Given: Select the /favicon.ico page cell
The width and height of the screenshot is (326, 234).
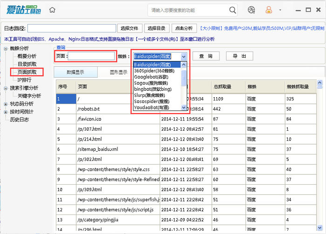Looking at the screenshot, I should tap(118, 119).
